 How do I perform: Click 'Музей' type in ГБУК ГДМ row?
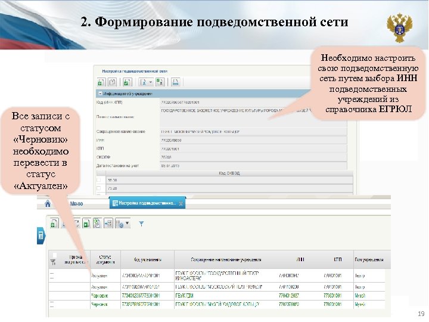[360, 296]
